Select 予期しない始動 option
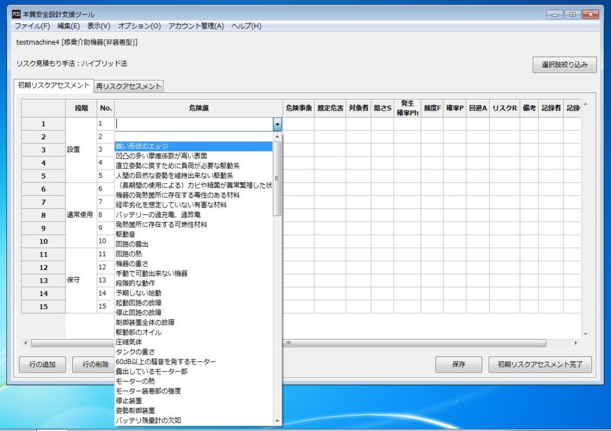The image size is (611, 431). (x=193, y=293)
